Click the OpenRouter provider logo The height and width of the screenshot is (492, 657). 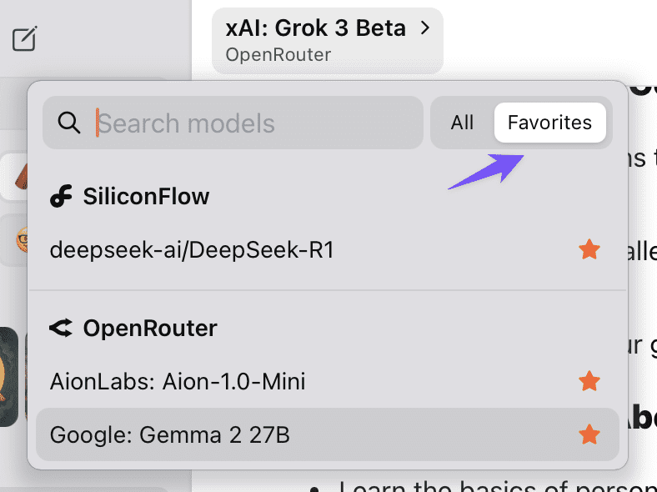61,328
